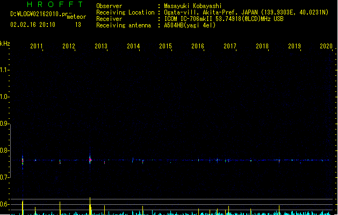Click the 2017 time axis marker
Screen dimensions: 338x215
click(230, 46)
